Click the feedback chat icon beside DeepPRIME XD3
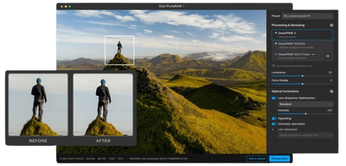The image size is (346, 166). [328, 56]
